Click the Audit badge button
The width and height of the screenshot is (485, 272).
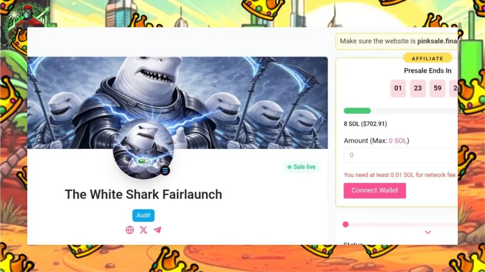(x=143, y=216)
